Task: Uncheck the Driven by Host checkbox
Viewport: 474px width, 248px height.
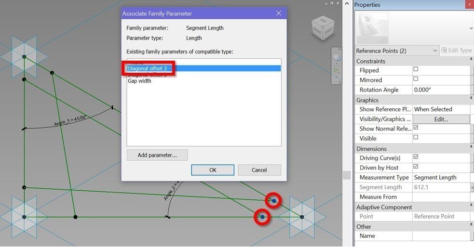Action: coord(416,167)
